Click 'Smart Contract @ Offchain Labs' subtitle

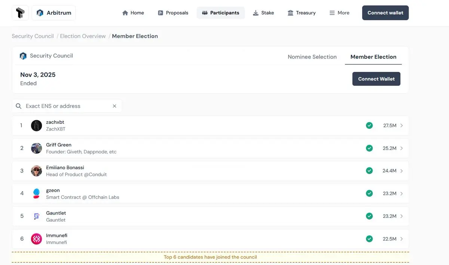[83, 197]
